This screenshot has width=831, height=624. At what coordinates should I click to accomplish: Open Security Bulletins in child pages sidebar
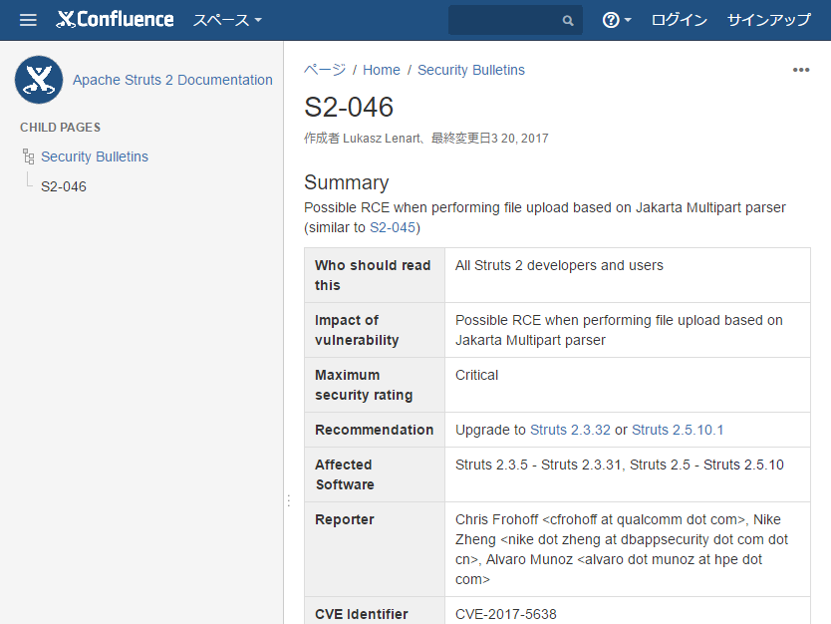[x=95, y=156]
